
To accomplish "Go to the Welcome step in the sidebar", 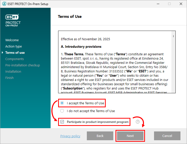I will (x=12, y=40).
